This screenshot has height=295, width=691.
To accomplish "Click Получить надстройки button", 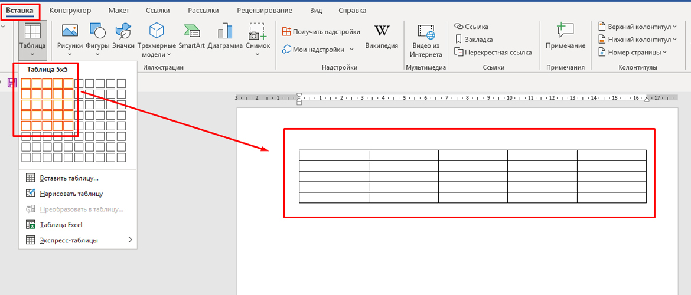I will (322, 31).
